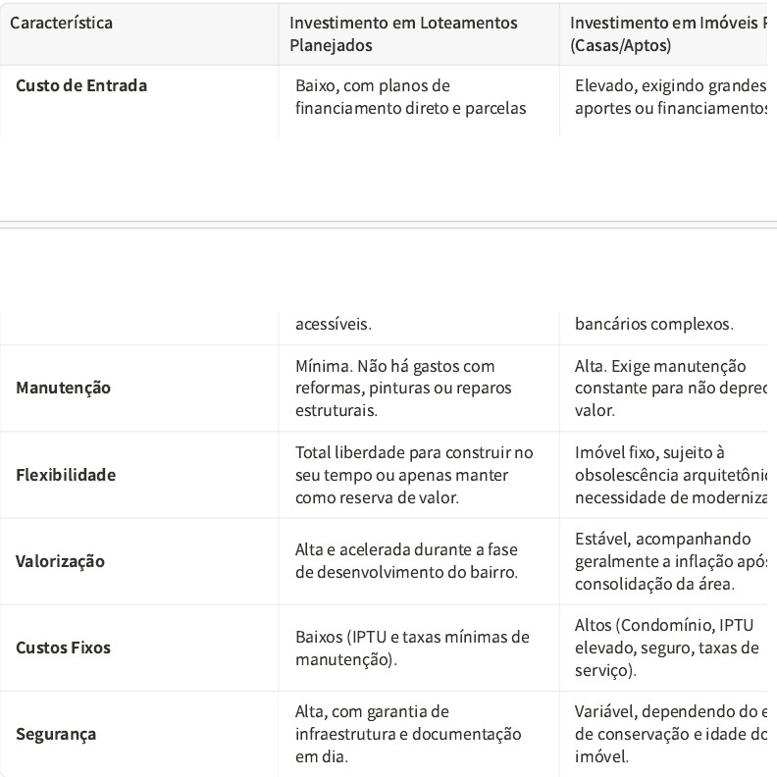This screenshot has height=777, width=777.
Task: Select the Investimento em Loteamentos Planejados header
Action: pyautogui.click(x=403, y=33)
